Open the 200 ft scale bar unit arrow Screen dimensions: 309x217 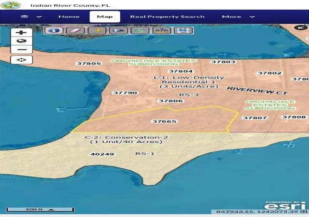click(x=51, y=209)
